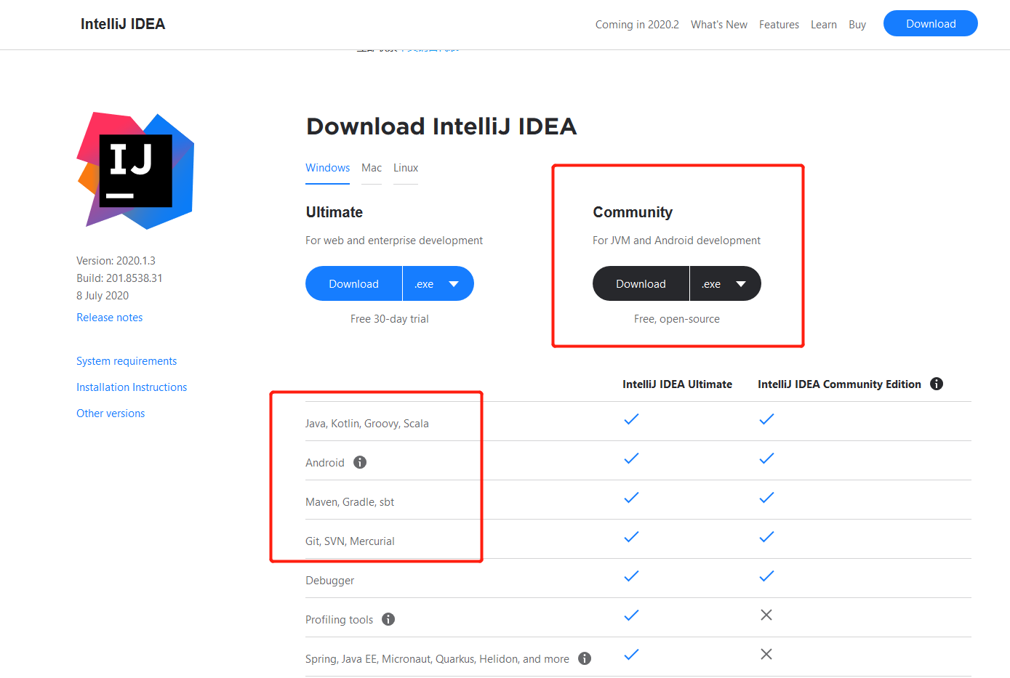Click 'Free, open-source' text
The height and width of the screenshot is (678, 1010).
tap(677, 319)
